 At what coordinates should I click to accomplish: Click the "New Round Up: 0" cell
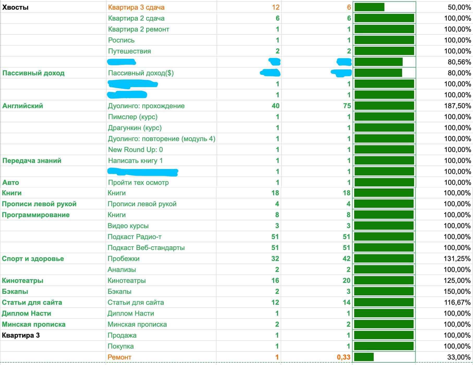136,150
